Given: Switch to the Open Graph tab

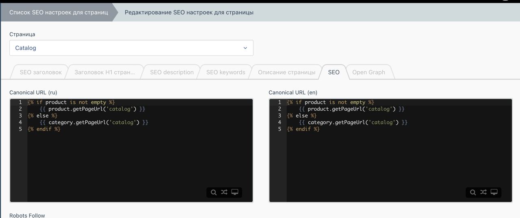Looking at the screenshot, I should (368, 72).
